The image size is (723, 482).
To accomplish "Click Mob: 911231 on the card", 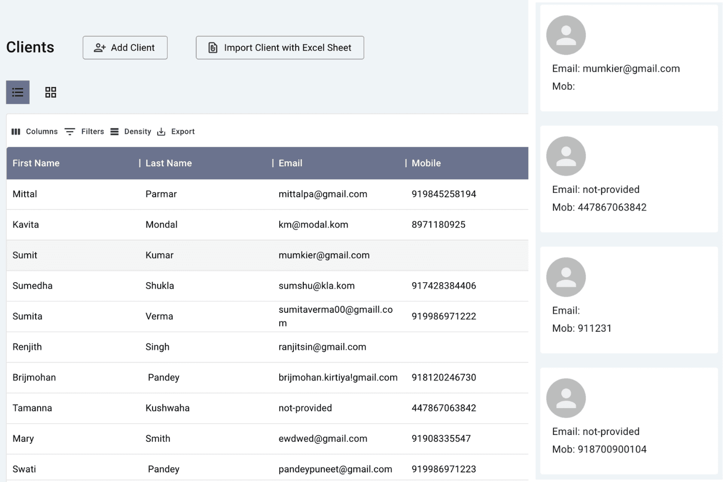I will click(x=582, y=328).
